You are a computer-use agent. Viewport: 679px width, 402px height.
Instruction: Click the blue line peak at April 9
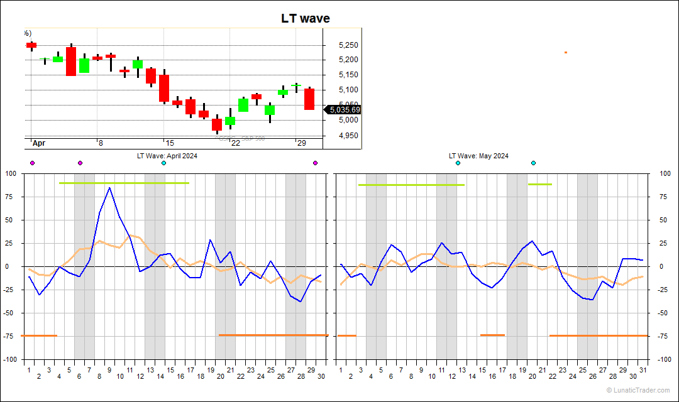pos(109,188)
